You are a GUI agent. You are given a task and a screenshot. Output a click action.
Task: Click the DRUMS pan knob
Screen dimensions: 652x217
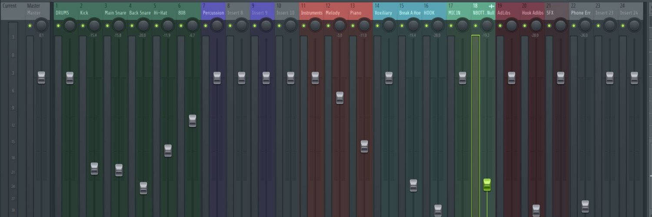pyautogui.click(x=70, y=26)
